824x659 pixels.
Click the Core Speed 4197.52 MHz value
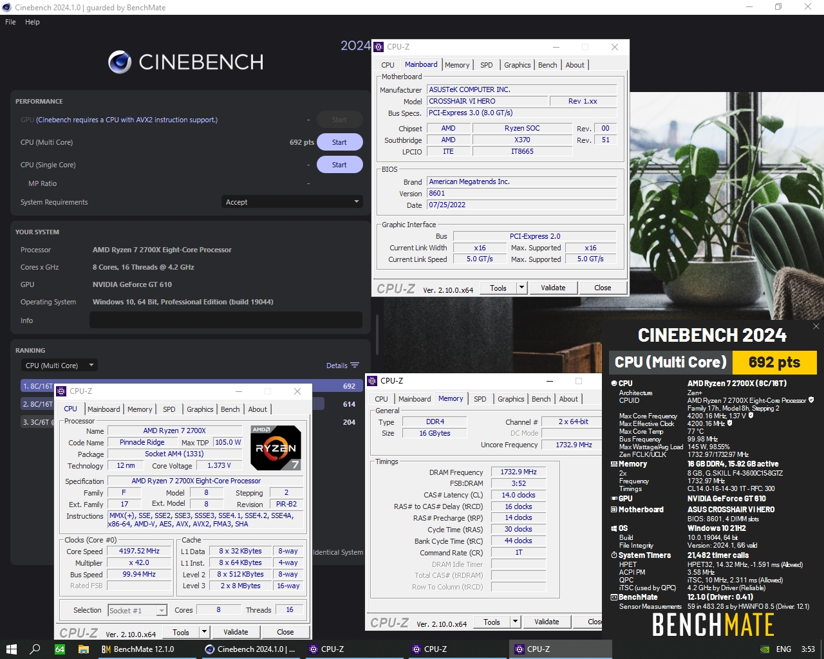[139, 551]
